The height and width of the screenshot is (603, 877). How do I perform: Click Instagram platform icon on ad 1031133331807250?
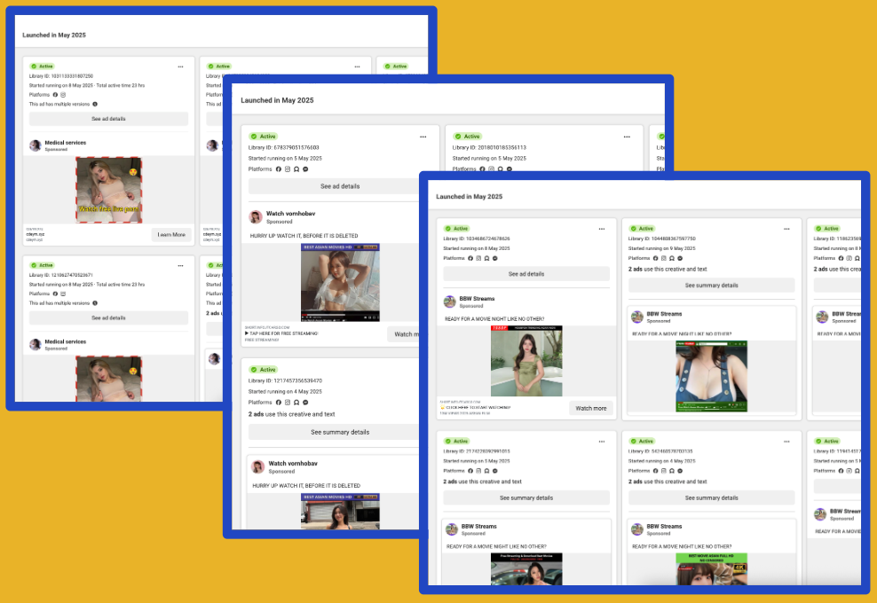pos(63,95)
